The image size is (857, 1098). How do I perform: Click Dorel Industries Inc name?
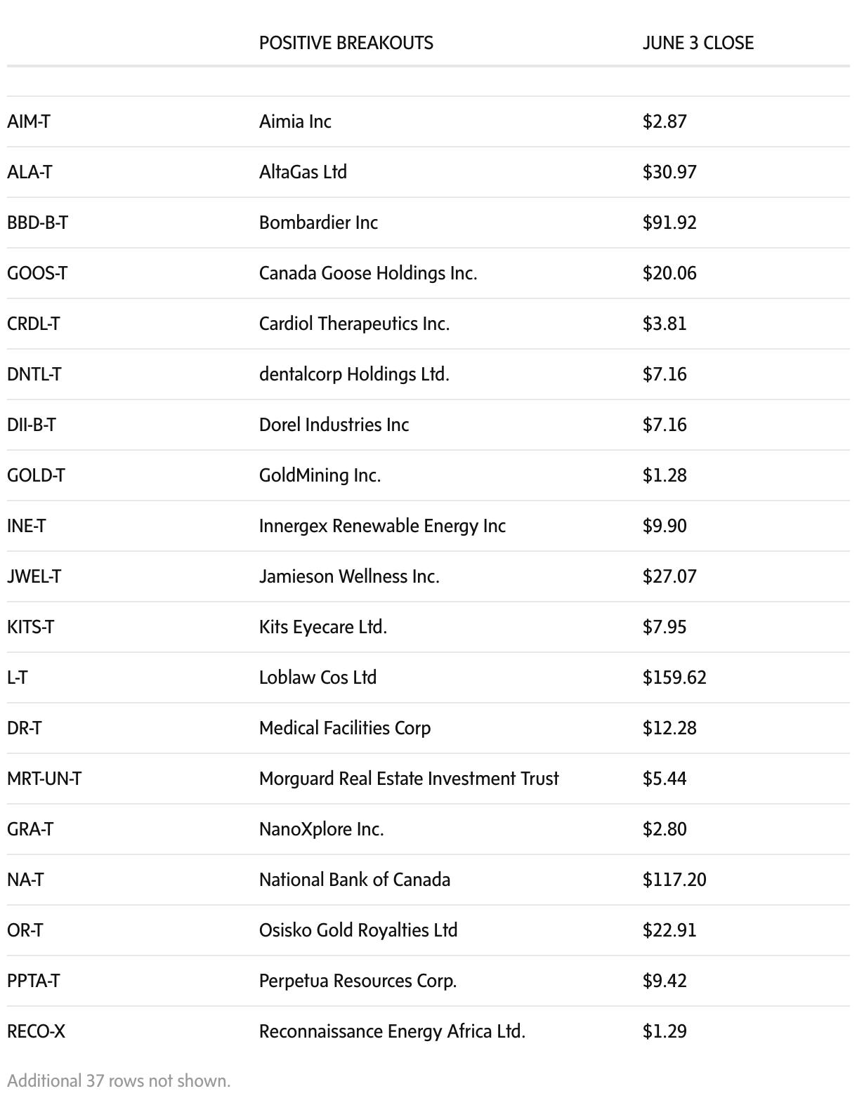point(334,425)
